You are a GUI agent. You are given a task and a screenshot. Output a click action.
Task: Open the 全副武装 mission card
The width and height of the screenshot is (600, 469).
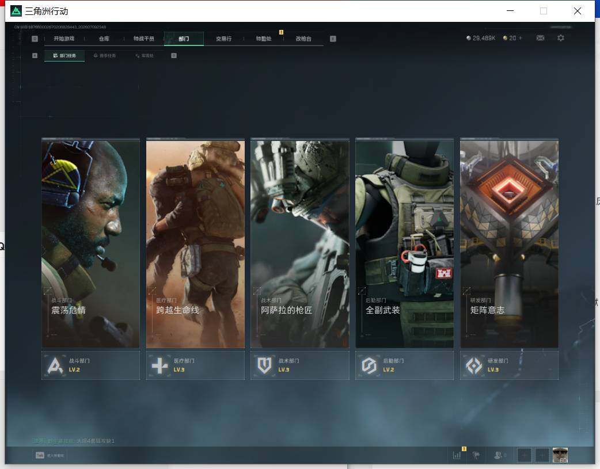pos(404,243)
